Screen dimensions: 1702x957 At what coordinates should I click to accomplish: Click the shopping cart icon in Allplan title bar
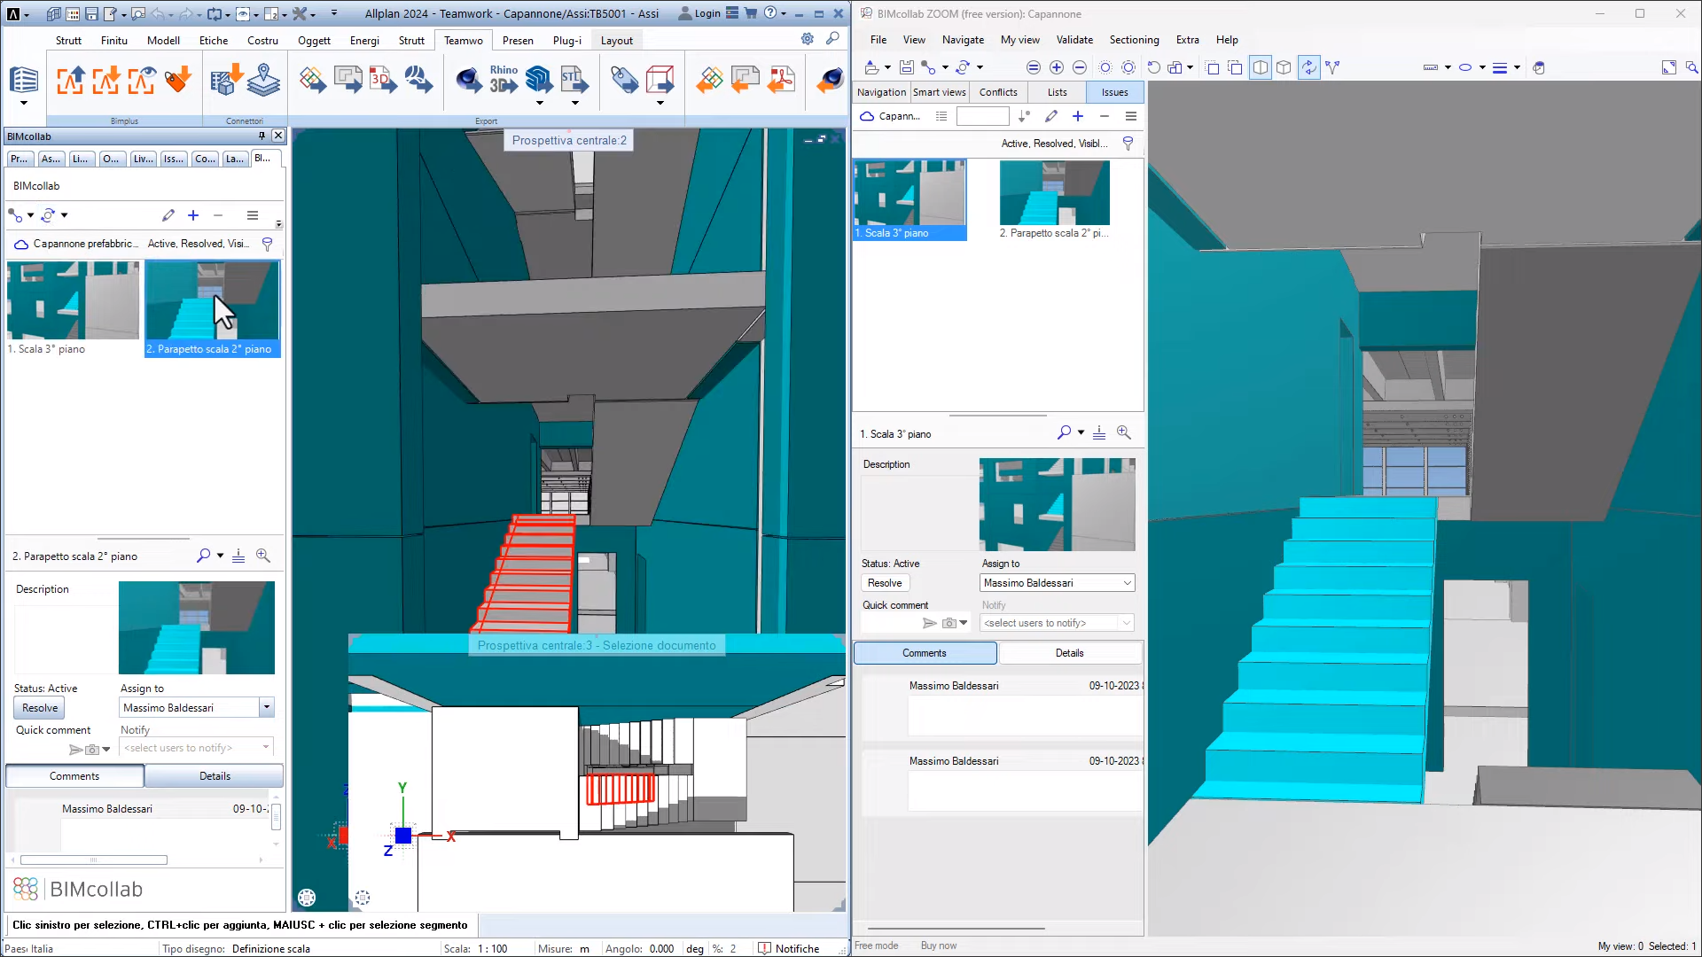(751, 13)
